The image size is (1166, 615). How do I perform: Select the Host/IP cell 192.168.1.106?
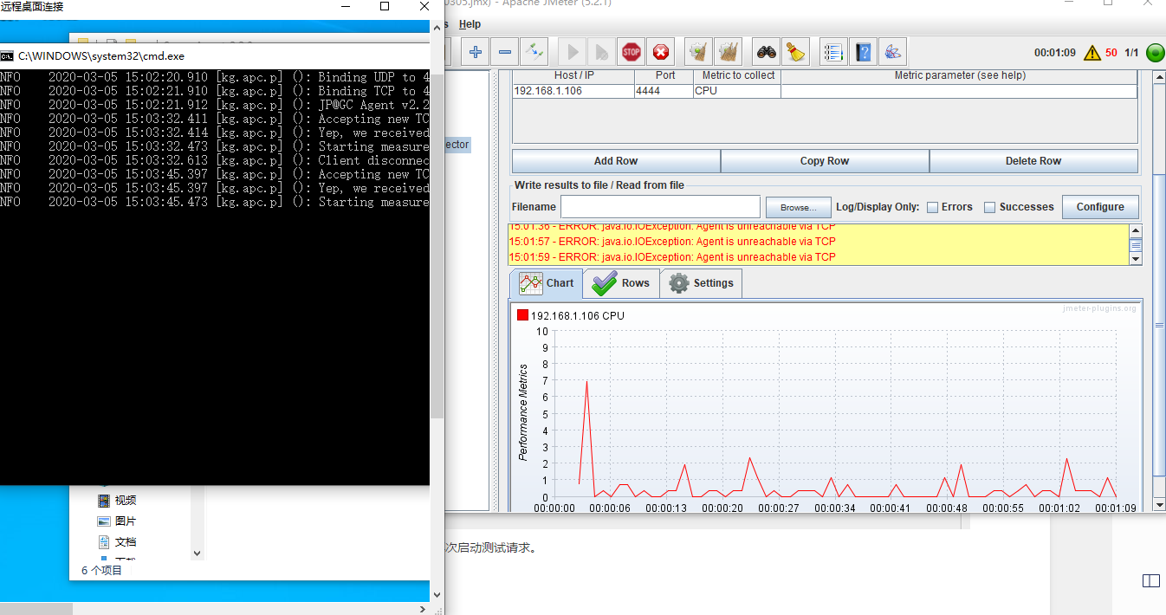(x=573, y=91)
